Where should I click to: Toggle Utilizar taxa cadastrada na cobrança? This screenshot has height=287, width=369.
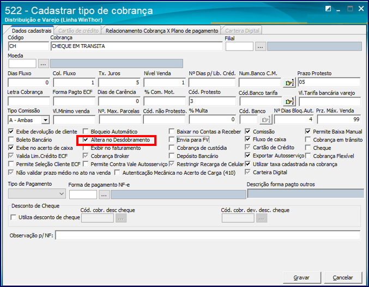coord(248,164)
